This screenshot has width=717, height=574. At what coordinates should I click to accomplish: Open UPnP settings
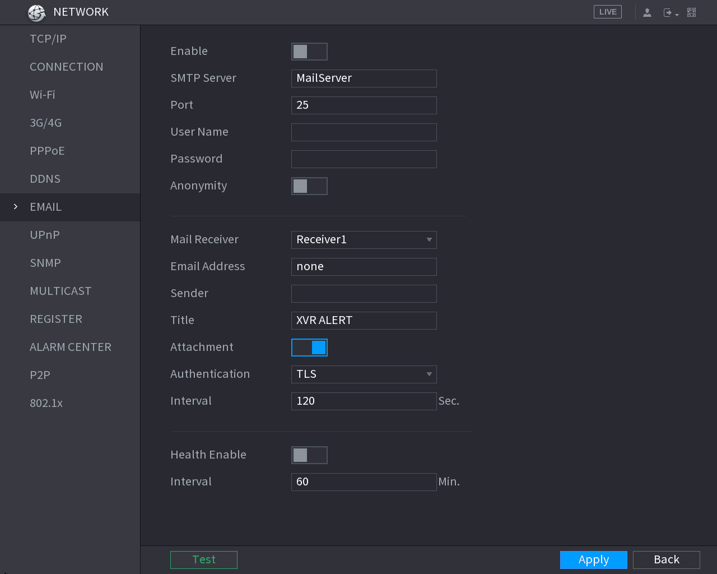(70, 235)
